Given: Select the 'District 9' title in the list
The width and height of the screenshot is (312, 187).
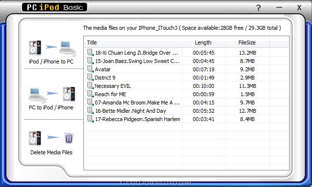Looking at the screenshot, I should (x=105, y=78).
